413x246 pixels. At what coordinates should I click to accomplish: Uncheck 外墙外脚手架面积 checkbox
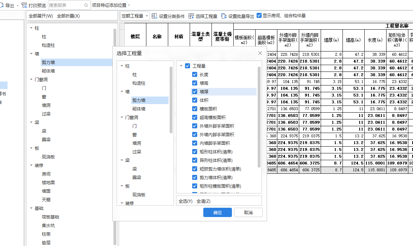coord(195,126)
